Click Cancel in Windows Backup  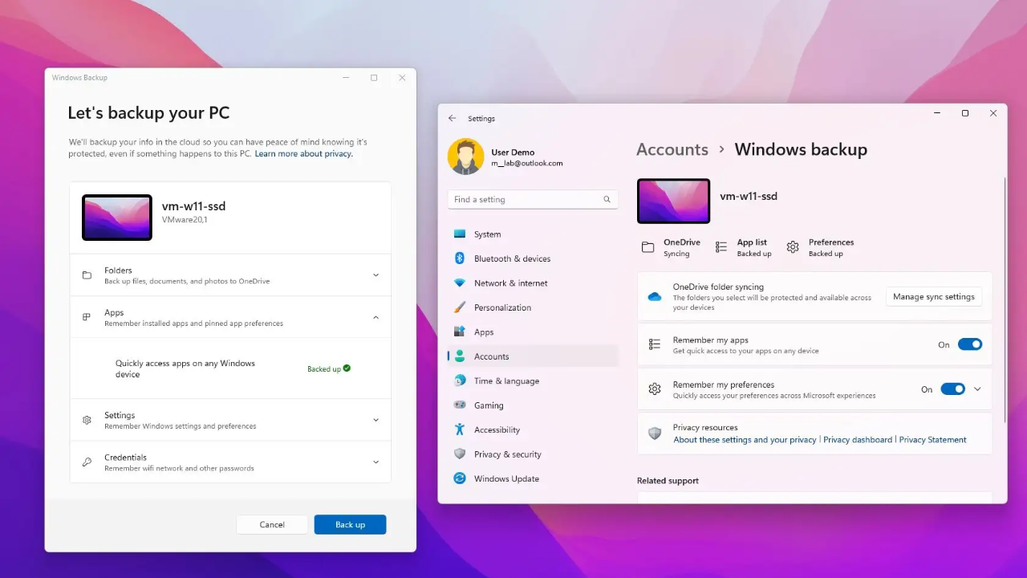pyautogui.click(x=272, y=524)
